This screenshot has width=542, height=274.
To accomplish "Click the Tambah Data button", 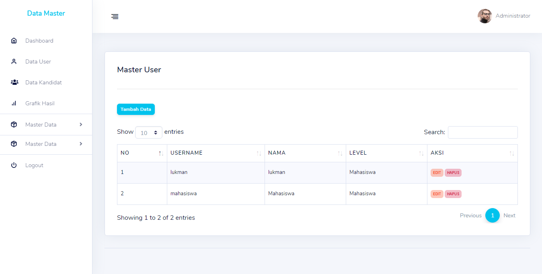I will point(136,109).
